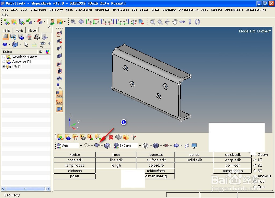This screenshot has height=198, width=275.
Task: Click the wireframe elements cube icon
Action: (x=145, y=146)
